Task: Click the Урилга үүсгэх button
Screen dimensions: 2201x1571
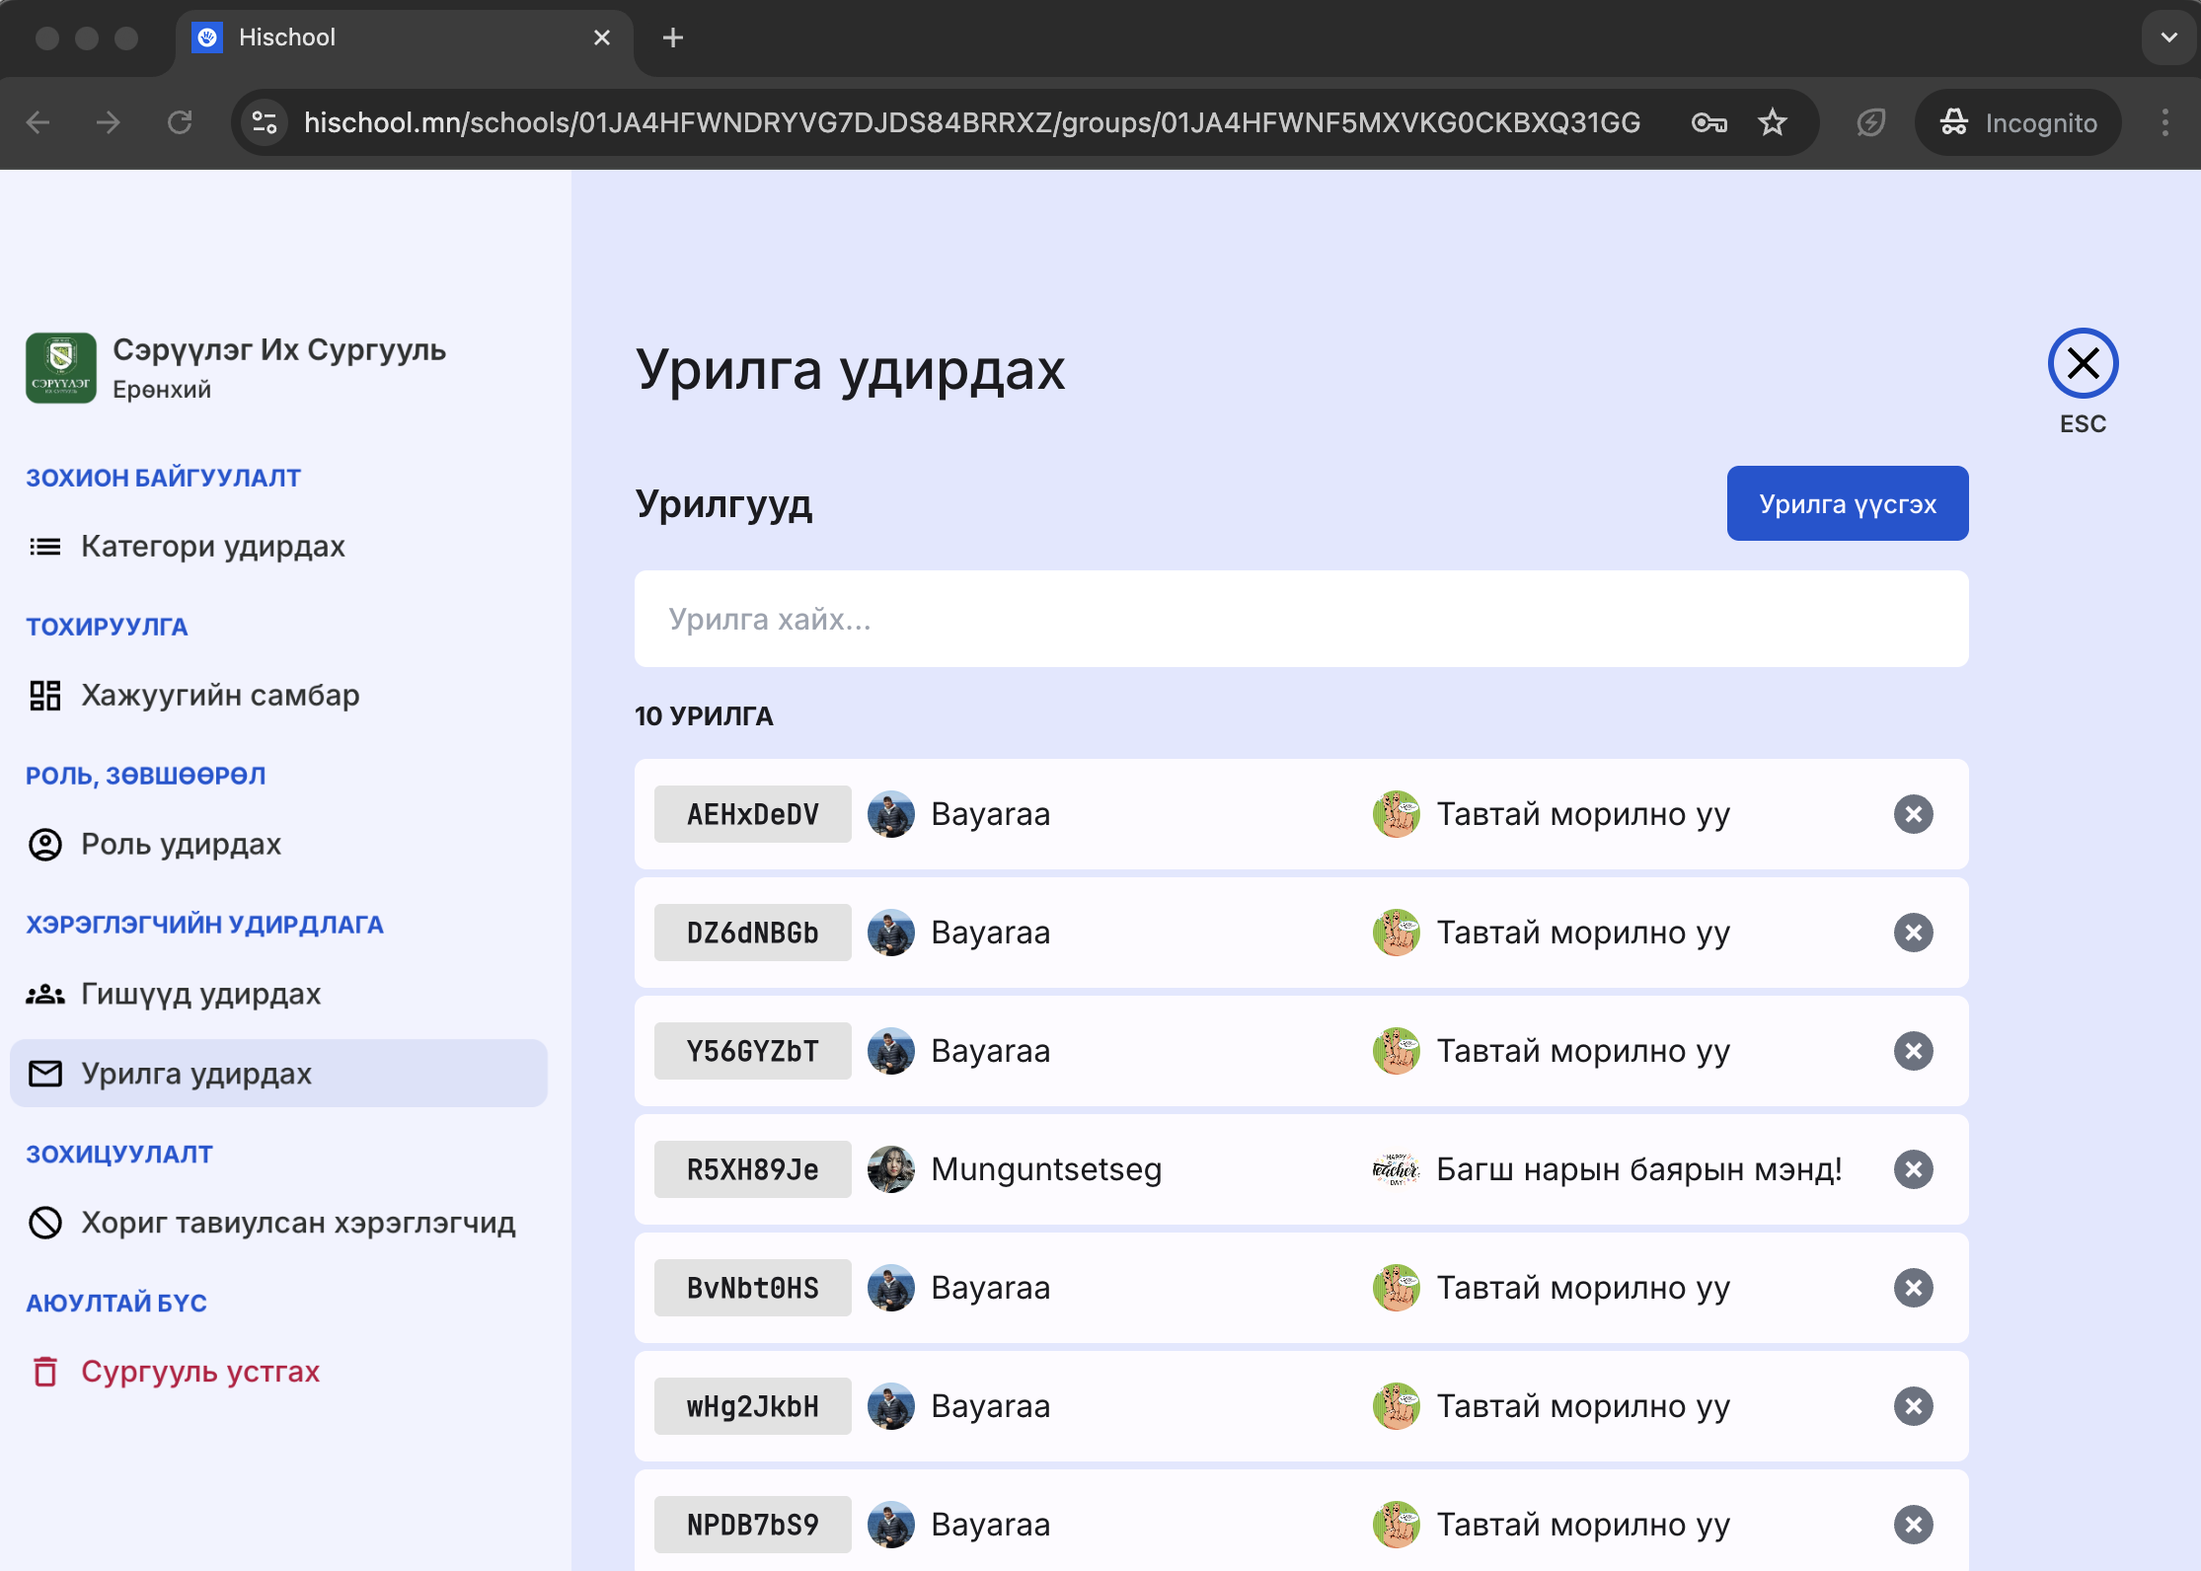Action: [1847, 503]
